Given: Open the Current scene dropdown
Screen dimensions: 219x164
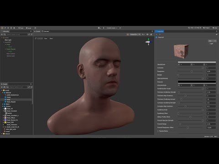Looking at the screenshot, I should pos(112,28).
